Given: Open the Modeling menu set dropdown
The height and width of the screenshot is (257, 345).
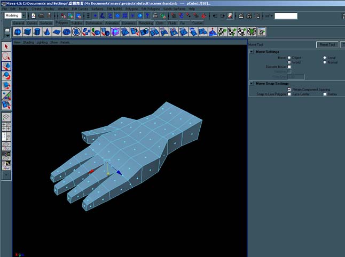Looking at the screenshot, I should tap(23, 15).
